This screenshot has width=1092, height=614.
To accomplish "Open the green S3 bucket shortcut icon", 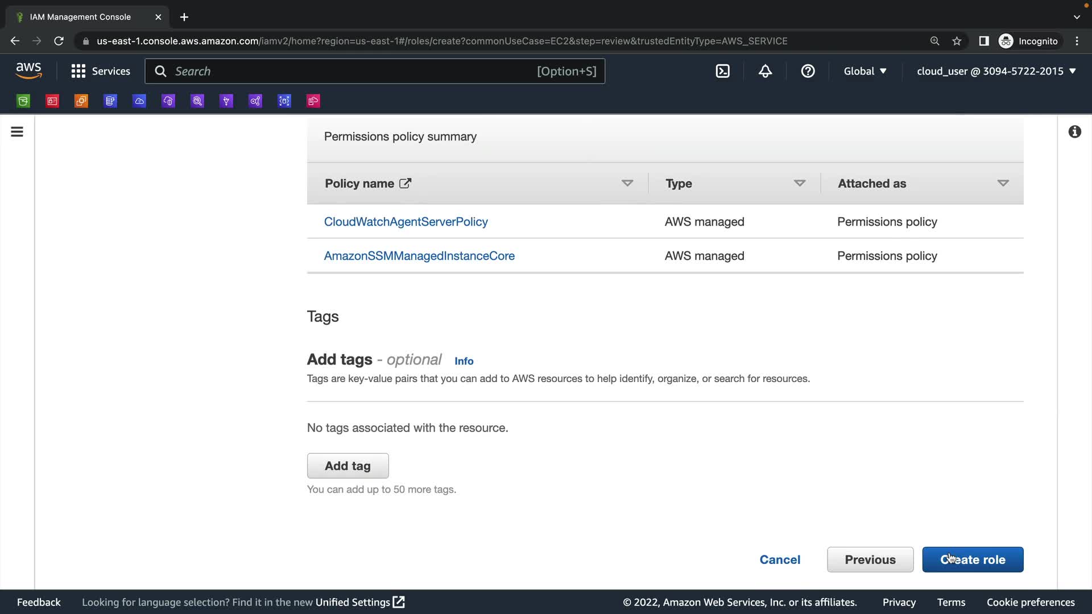I will pos(23,101).
